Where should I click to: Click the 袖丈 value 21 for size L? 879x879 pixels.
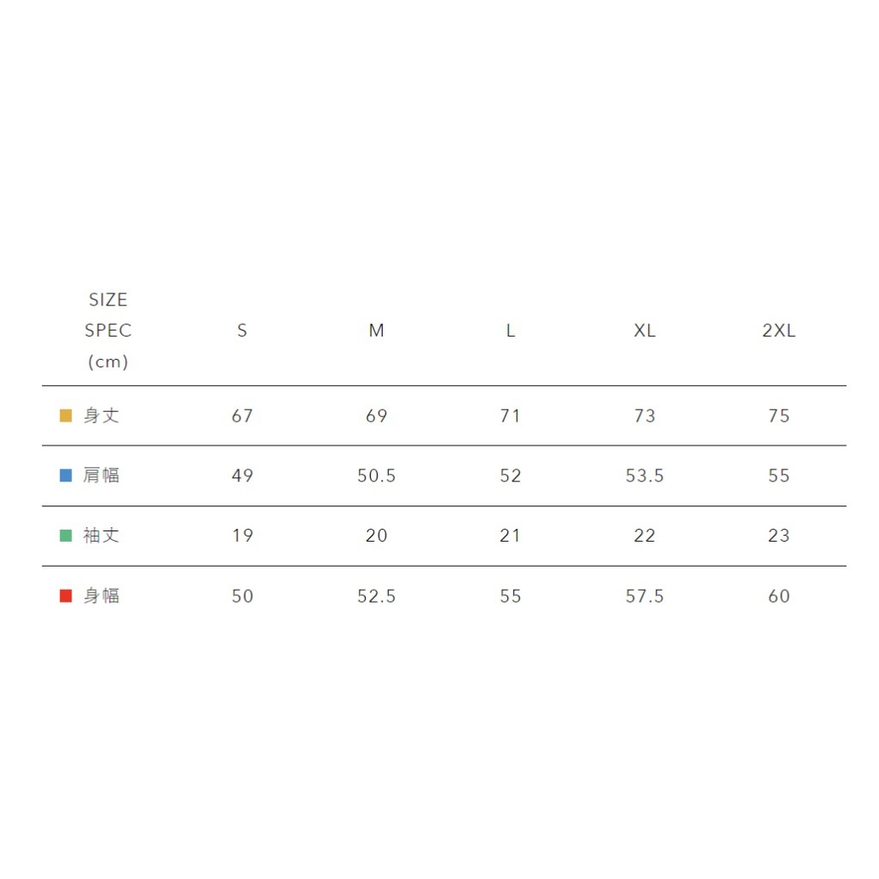(511, 536)
